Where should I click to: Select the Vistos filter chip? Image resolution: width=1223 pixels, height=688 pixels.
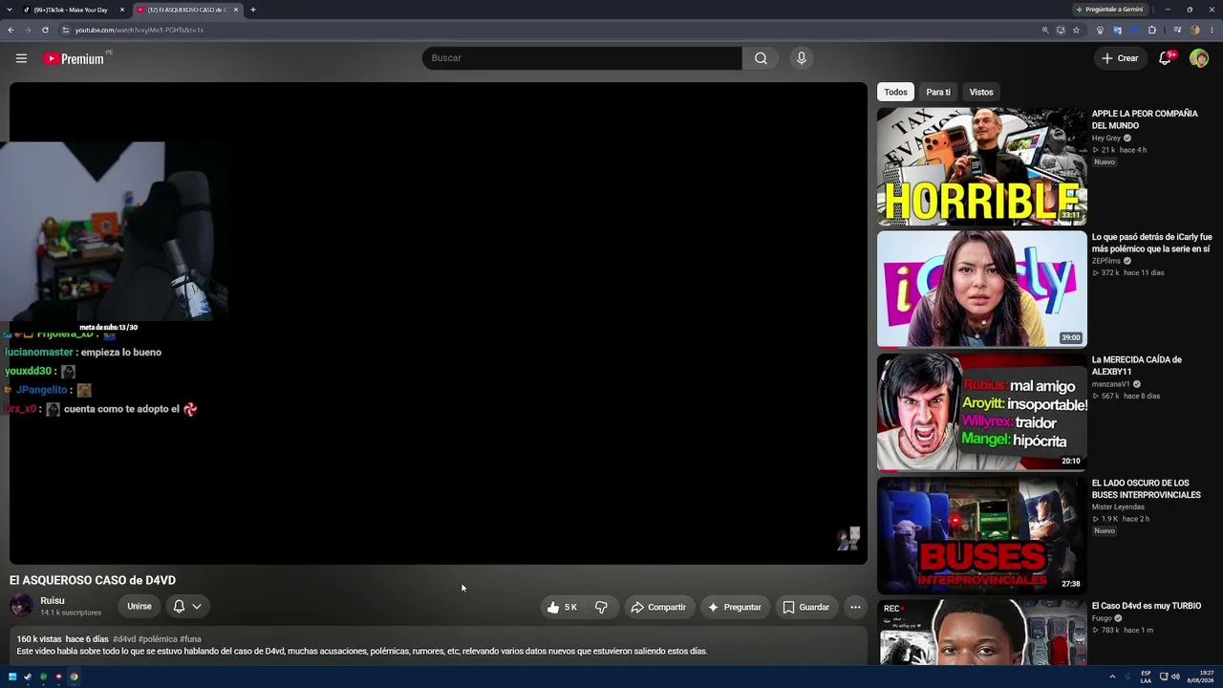pos(981,92)
